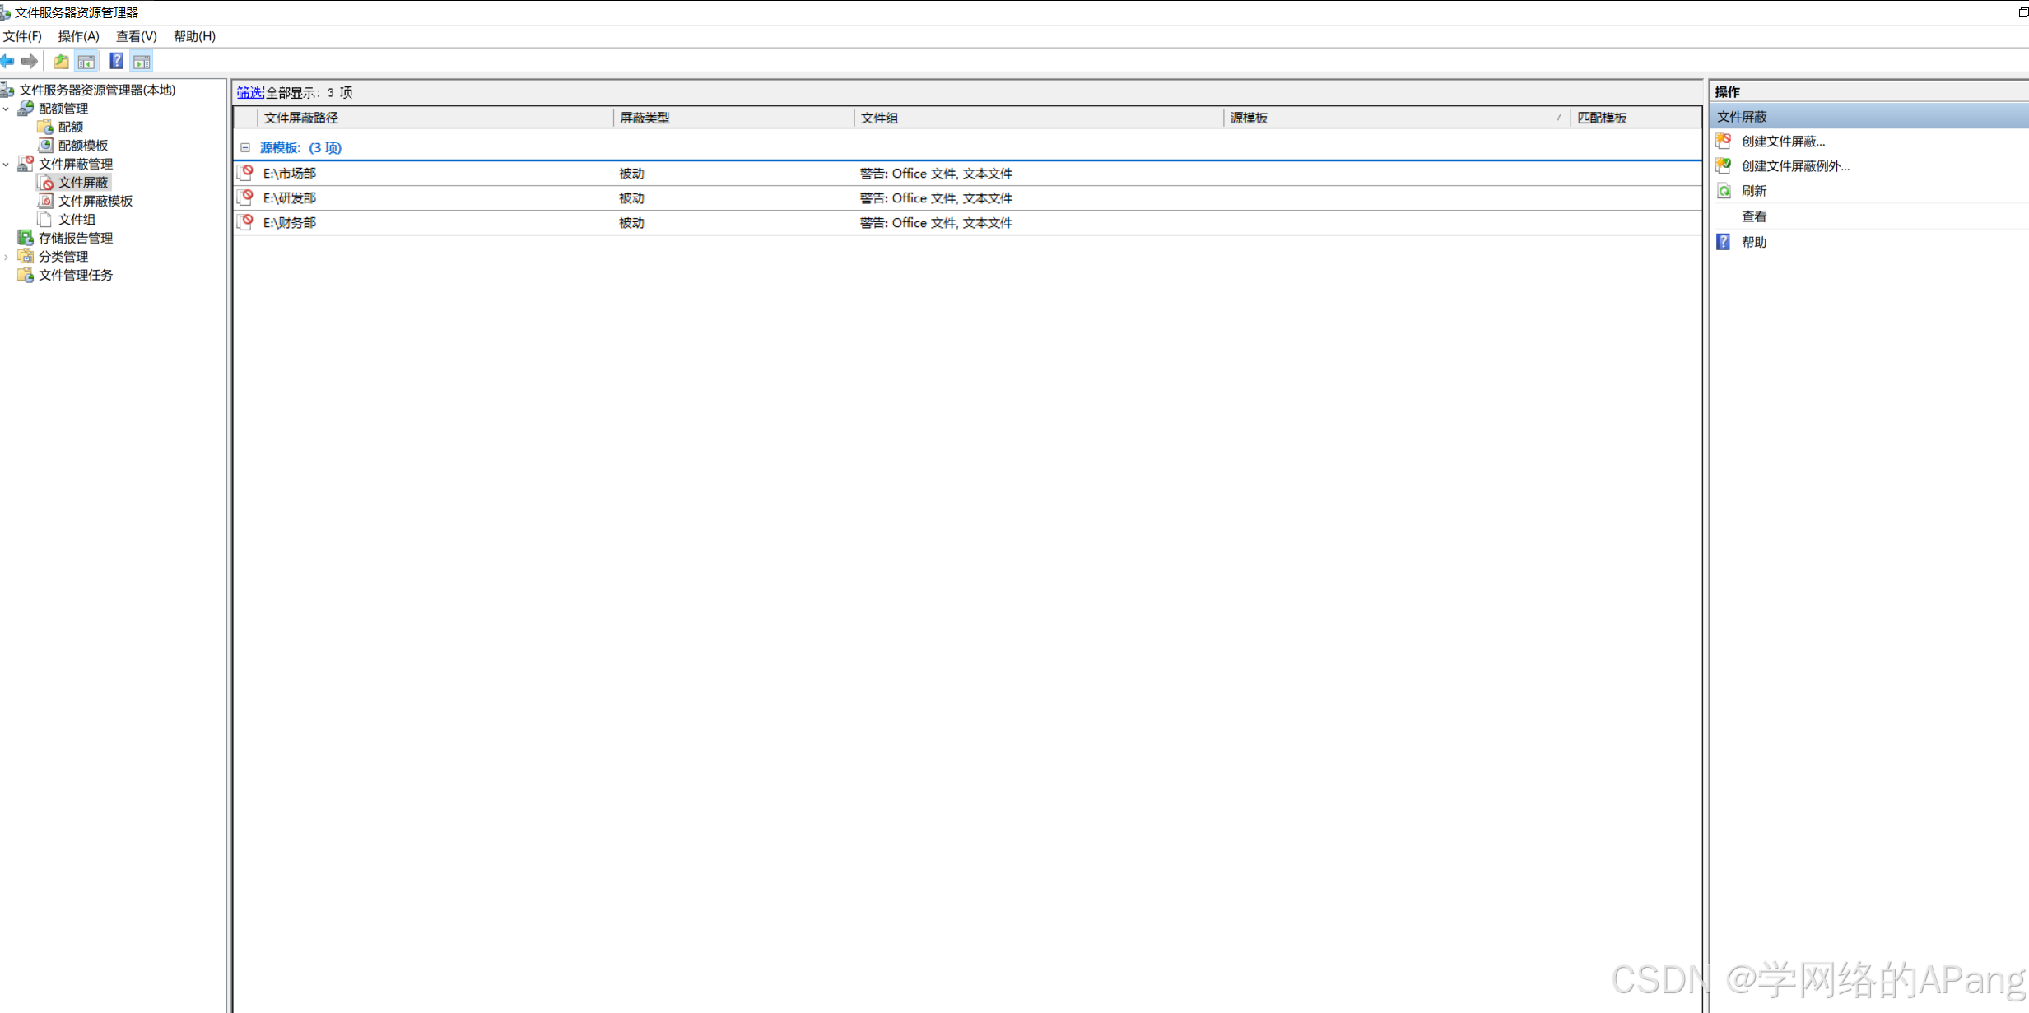Image resolution: width=2029 pixels, height=1013 pixels.
Task: Select 存储报告管理 in the tree
Action: coord(75,238)
